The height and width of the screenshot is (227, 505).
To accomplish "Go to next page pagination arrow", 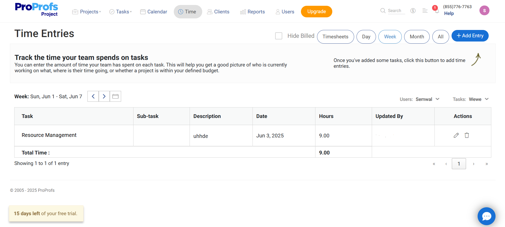I will coord(474,164).
